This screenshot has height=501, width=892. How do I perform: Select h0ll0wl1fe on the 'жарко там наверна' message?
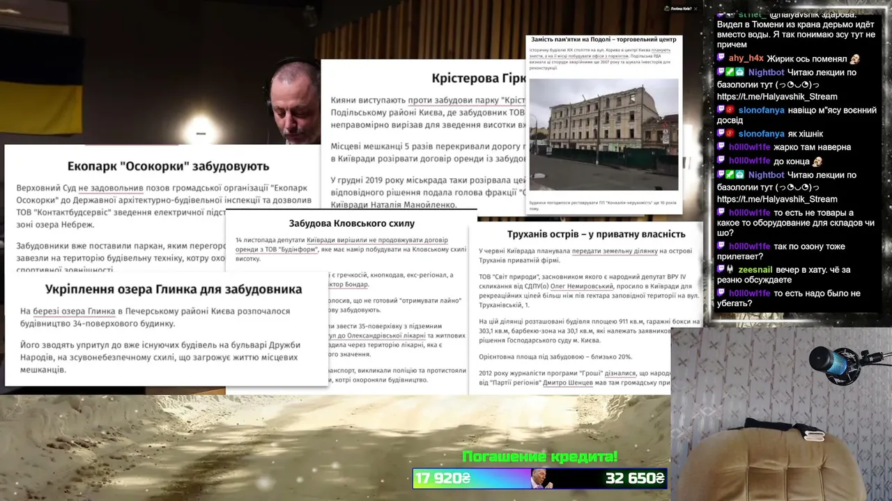click(x=750, y=147)
